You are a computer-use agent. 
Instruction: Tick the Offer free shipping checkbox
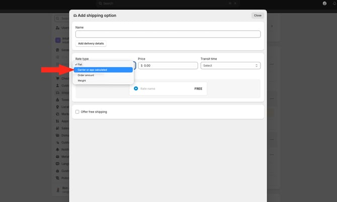click(x=77, y=112)
